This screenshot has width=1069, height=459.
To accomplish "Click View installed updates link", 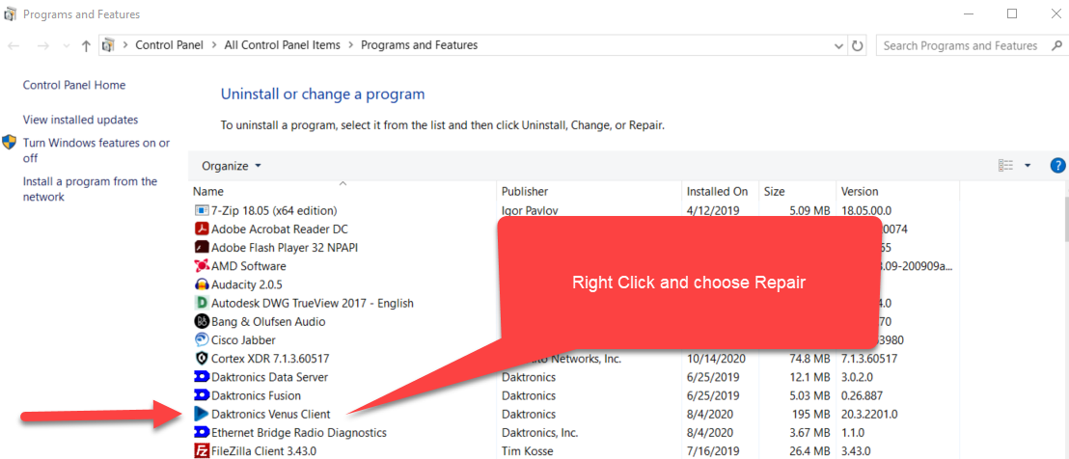I will click(x=80, y=120).
